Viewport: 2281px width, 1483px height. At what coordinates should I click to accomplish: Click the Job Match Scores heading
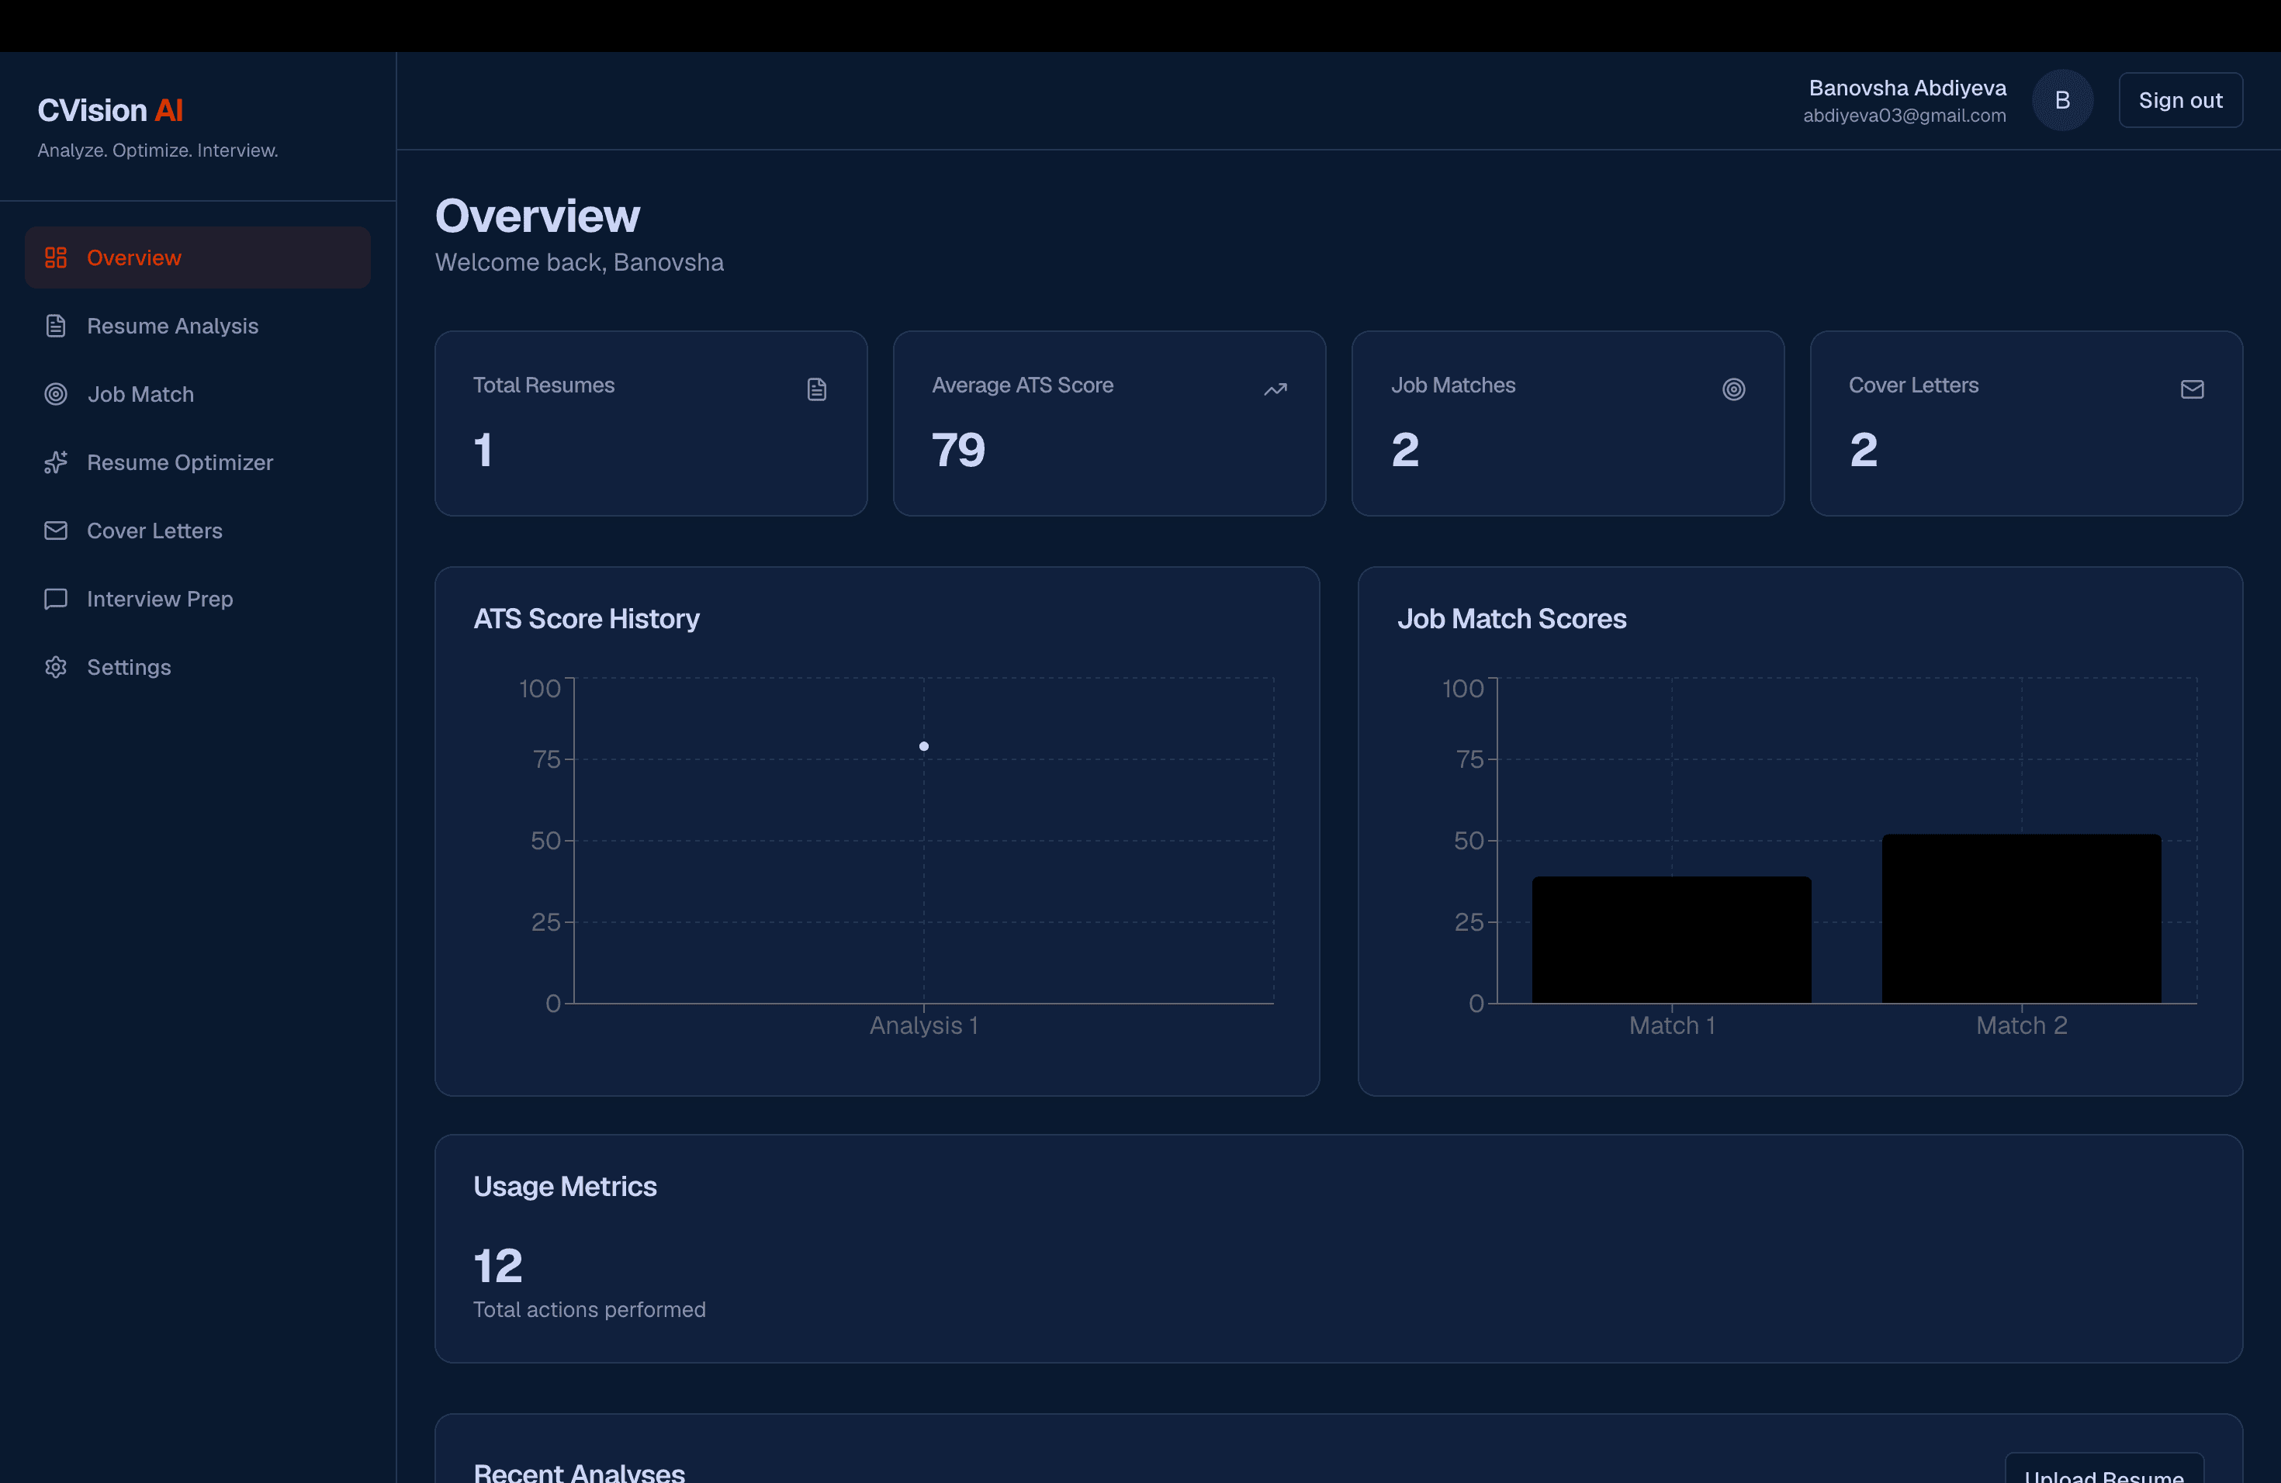pyautogui.click(x=1511, y=619)
